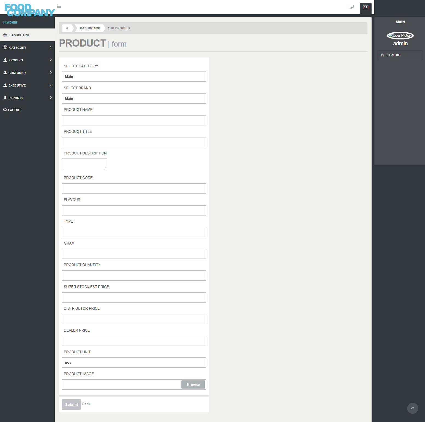Screen dimensions: 425x422
Task: Click the hamburger menu icon in header
Action: [59, 6]
